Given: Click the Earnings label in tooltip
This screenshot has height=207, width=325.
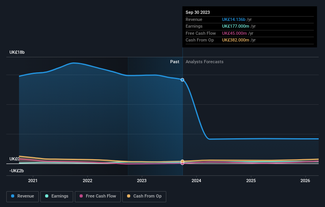Looking at the screenshot, I should click(x=194, y=26).
